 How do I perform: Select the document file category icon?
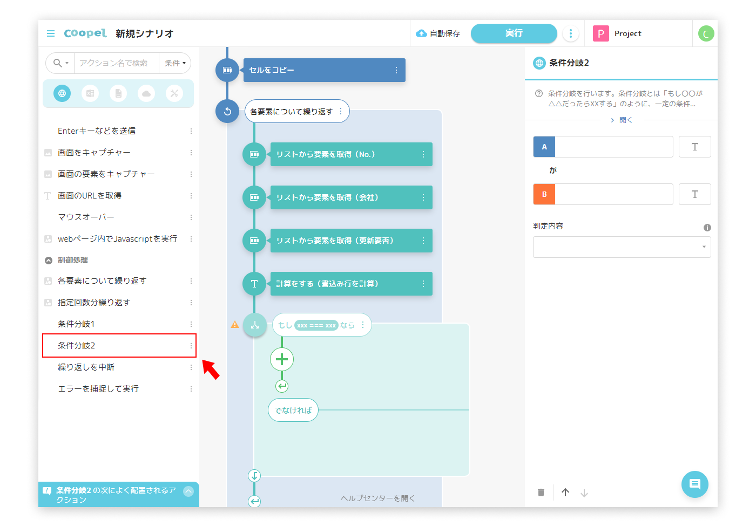point(118,93)
